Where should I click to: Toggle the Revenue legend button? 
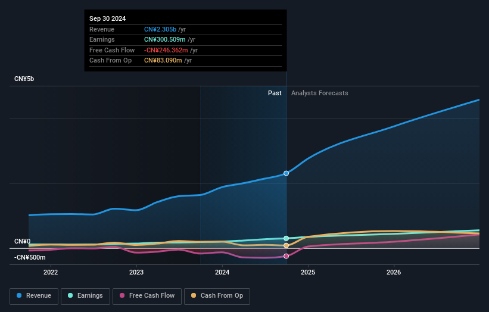(x=34, y=296)
